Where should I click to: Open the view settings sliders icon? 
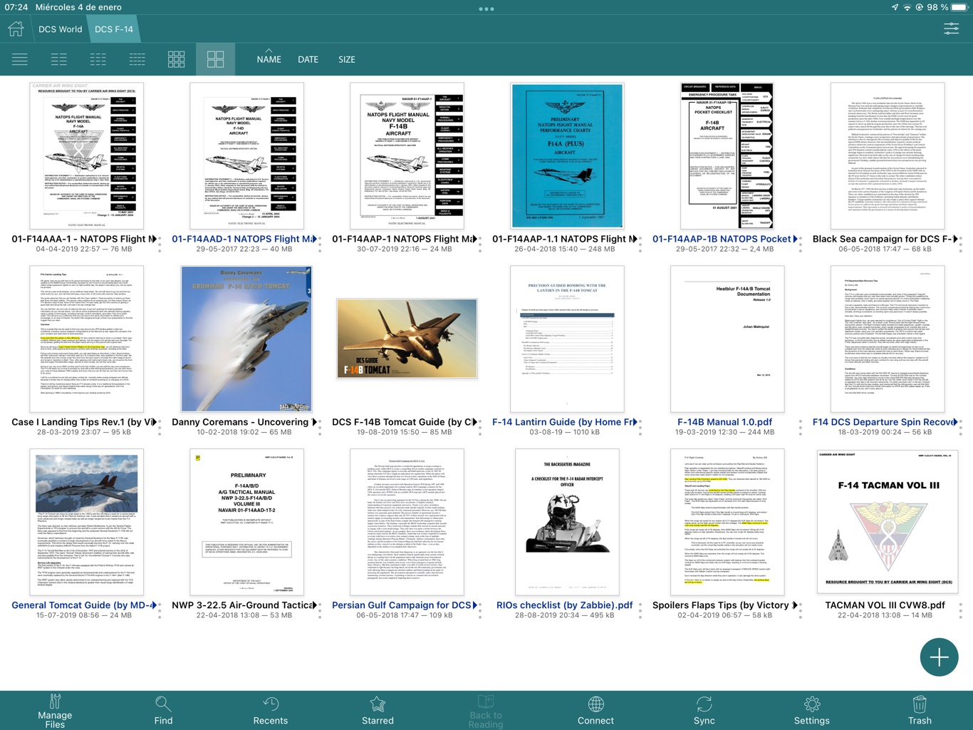pyautogui.click(x=951, y=29)
